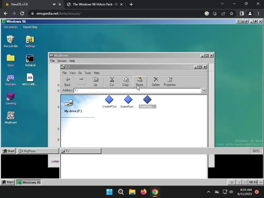Switch to The Windows 96 HiAsm Pack tab

95,4
